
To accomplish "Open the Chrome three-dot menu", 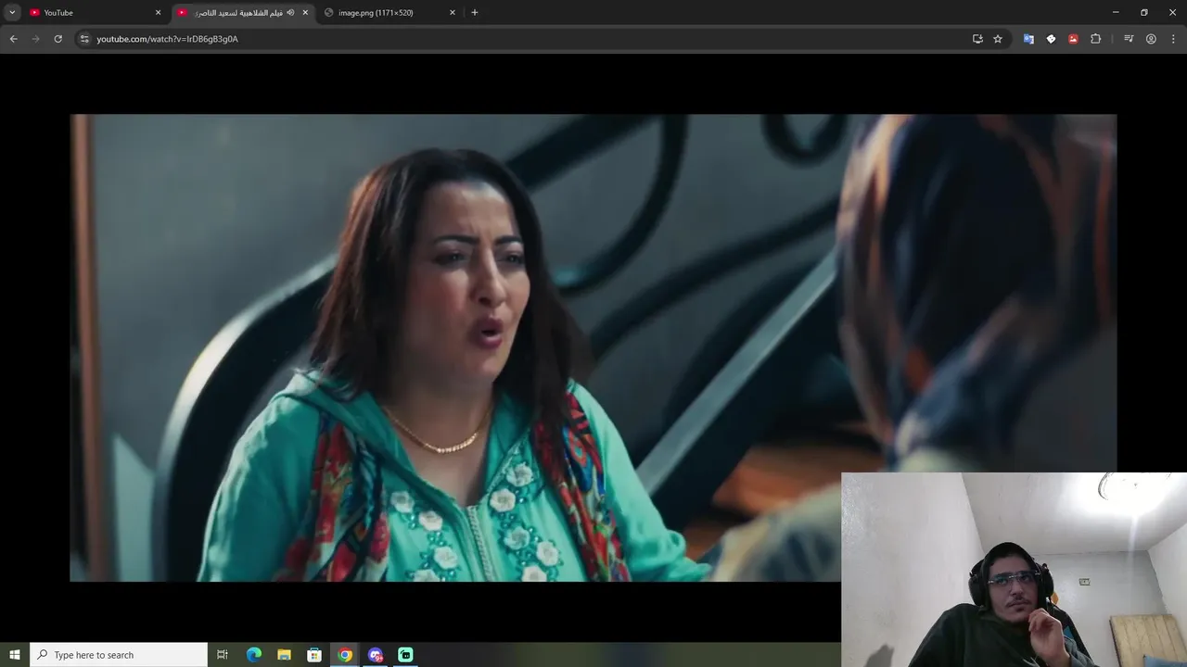I will click(1173, 39).
